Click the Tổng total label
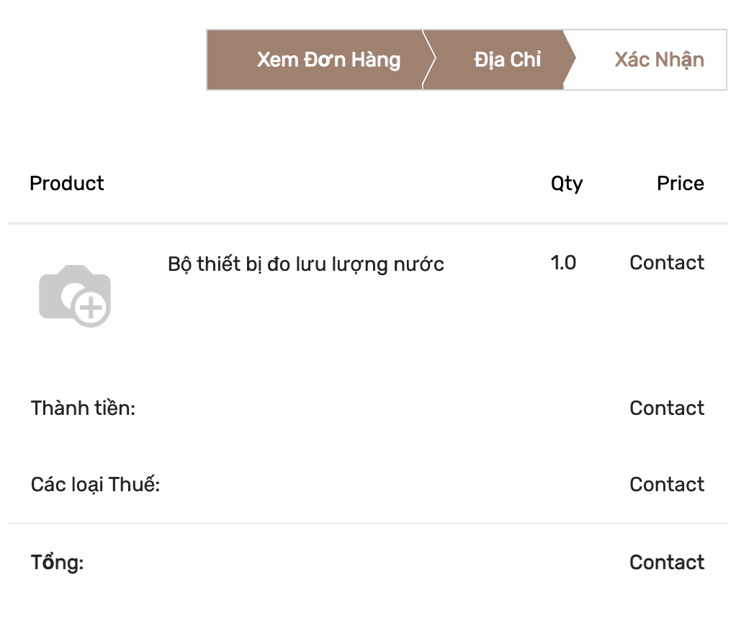The height and width of the screenshot is (631, 736). pyautogui.click(x=58, y=563)
